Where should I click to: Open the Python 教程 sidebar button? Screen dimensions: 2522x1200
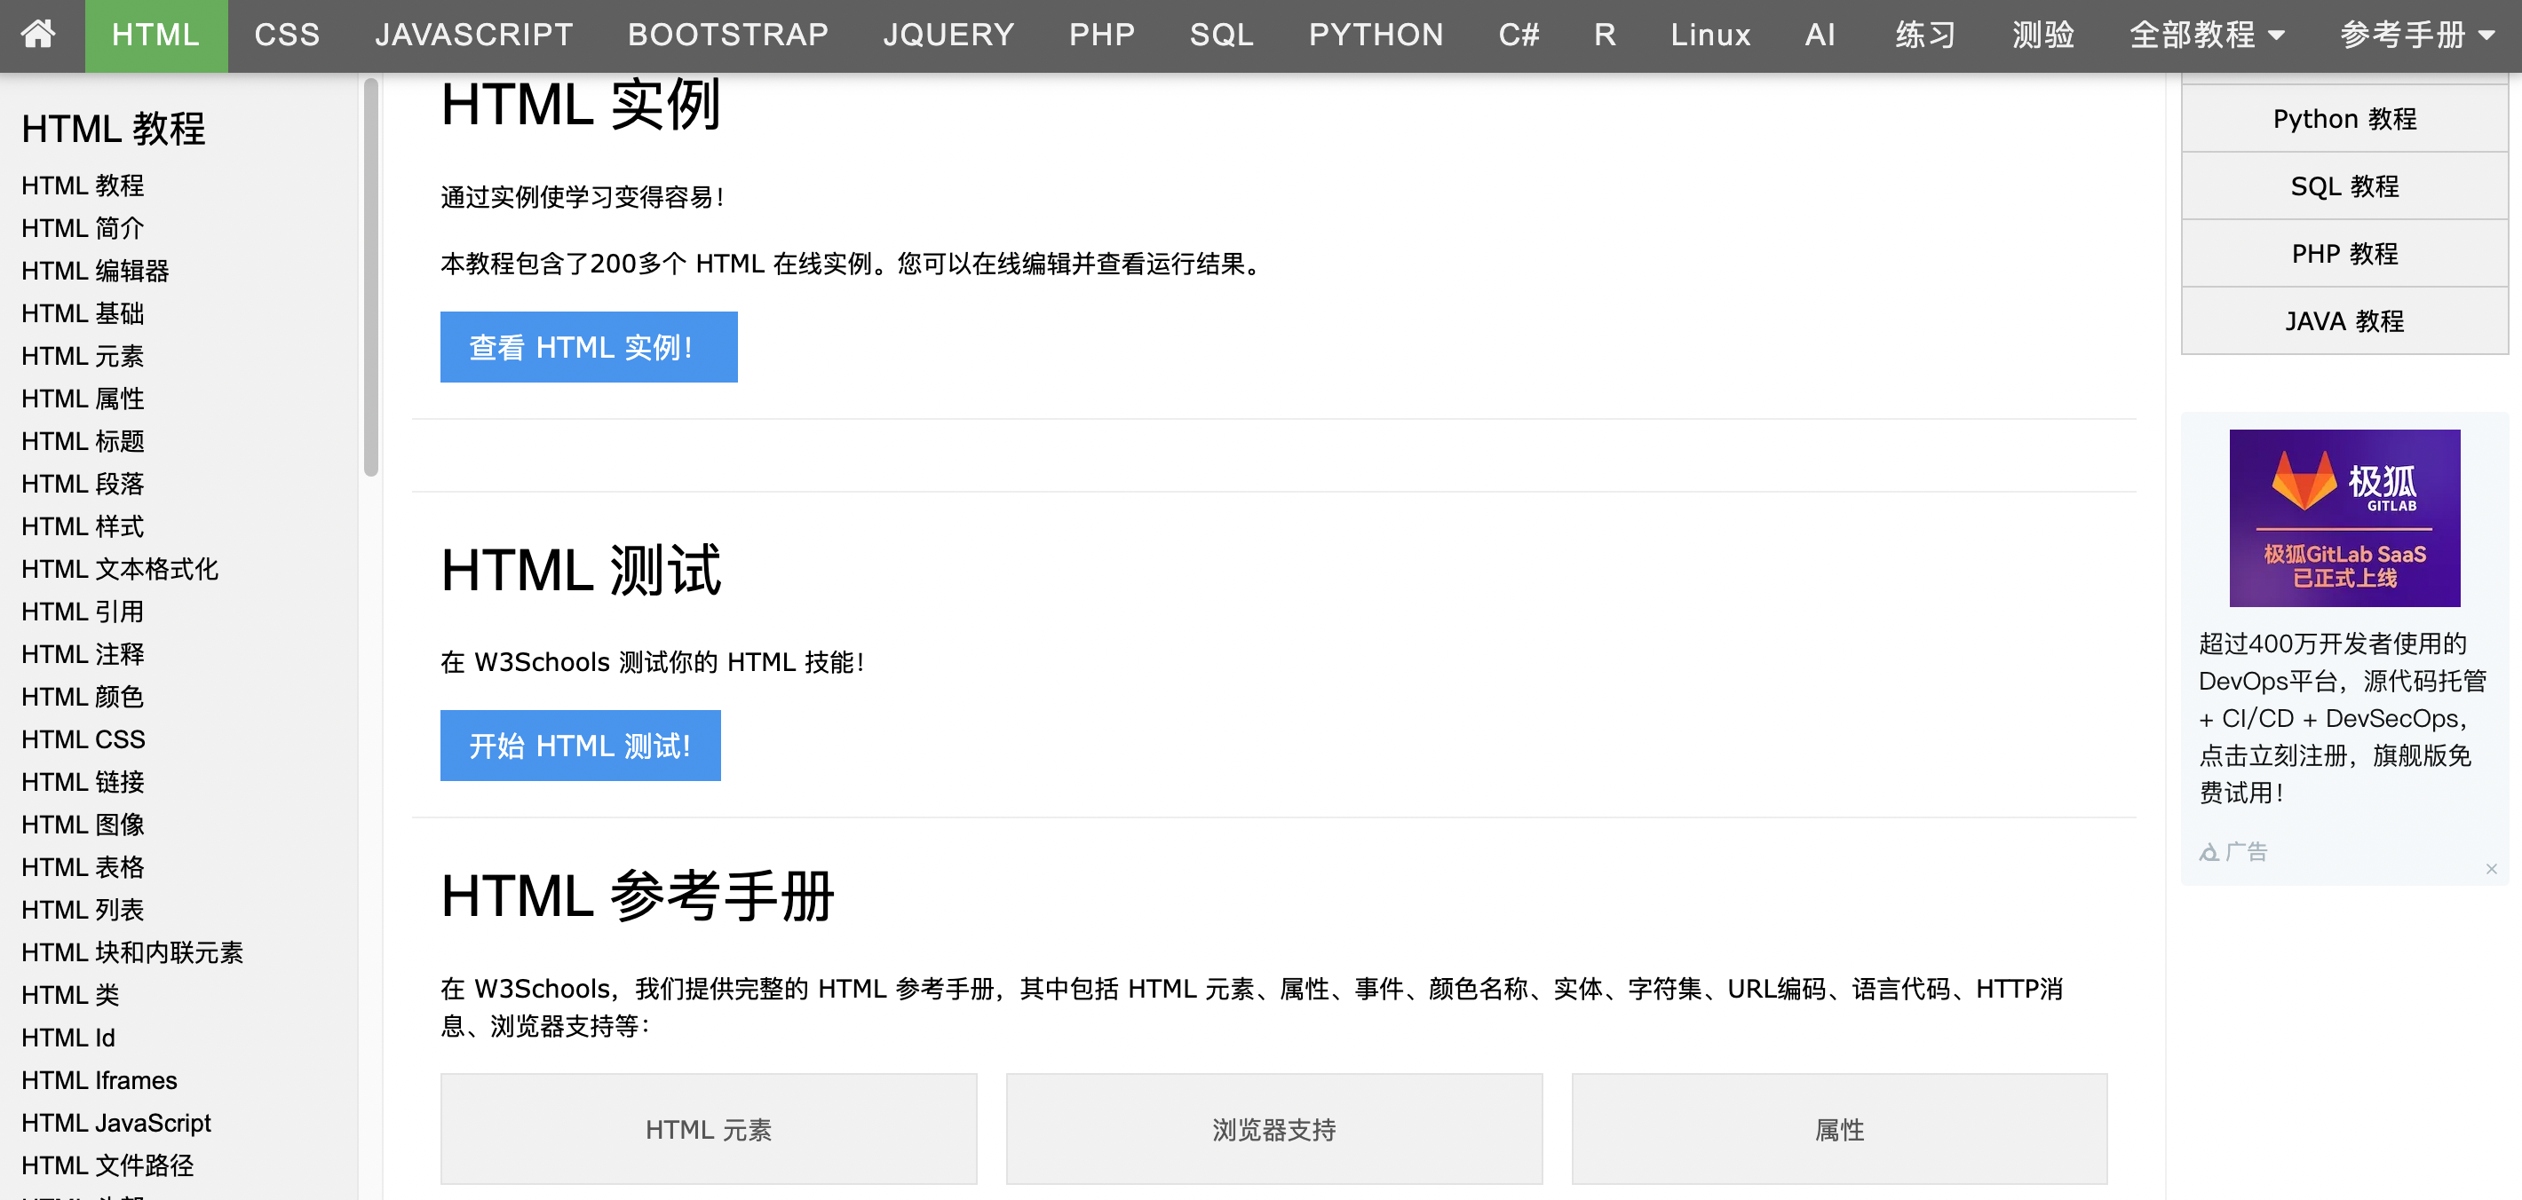[2344, 118]
